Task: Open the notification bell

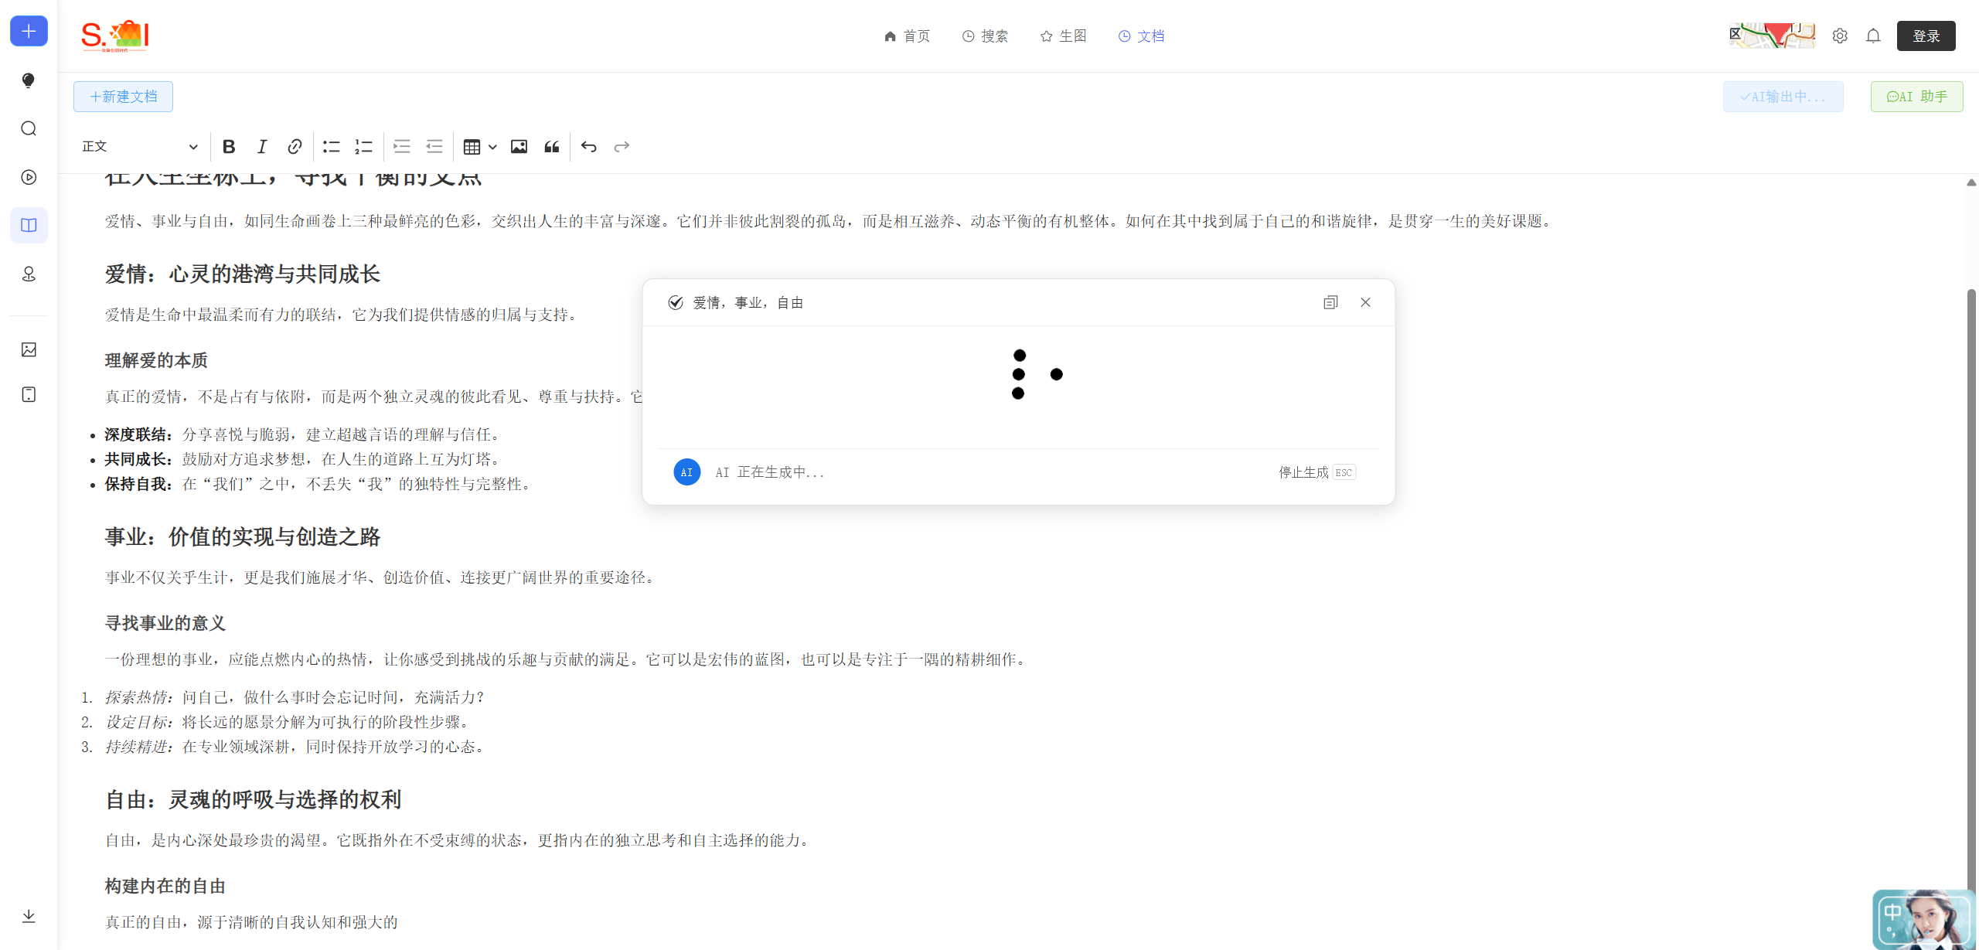Action: (1873, 36)
